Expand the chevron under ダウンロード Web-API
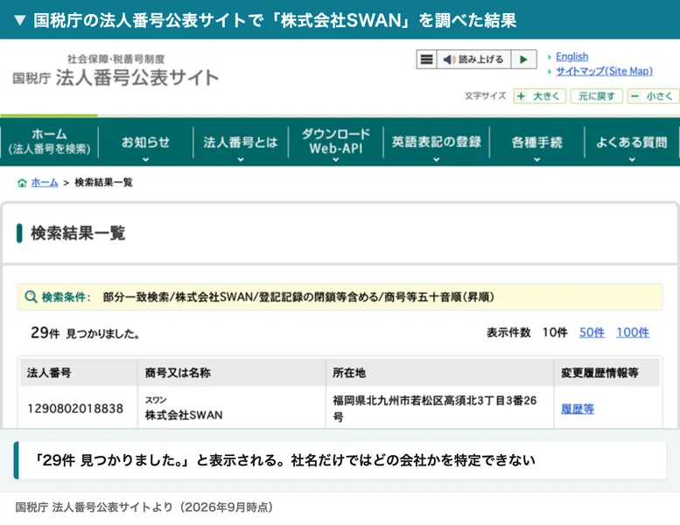The height and width of the screenshot is (525, 680). coord(336,159)
